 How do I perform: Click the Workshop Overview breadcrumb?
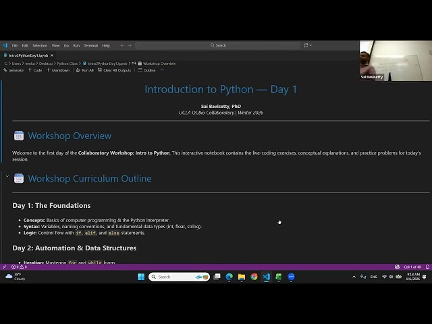click(157, 63)
